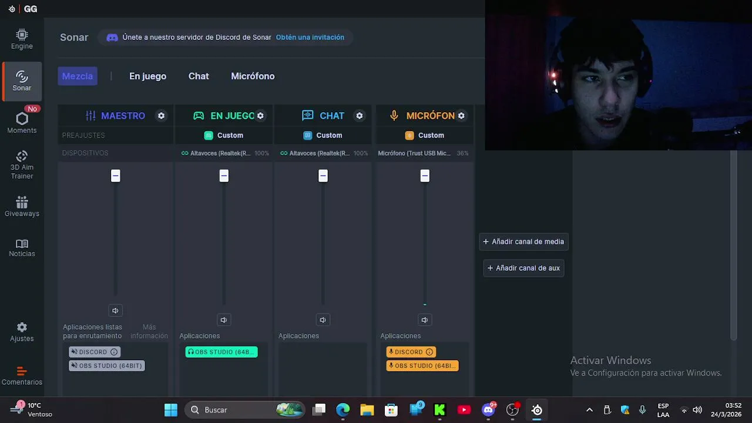Viewport: 752px width, 423px height.
Task: Click the microphone icon in system tray
Action: coord(642,409)
